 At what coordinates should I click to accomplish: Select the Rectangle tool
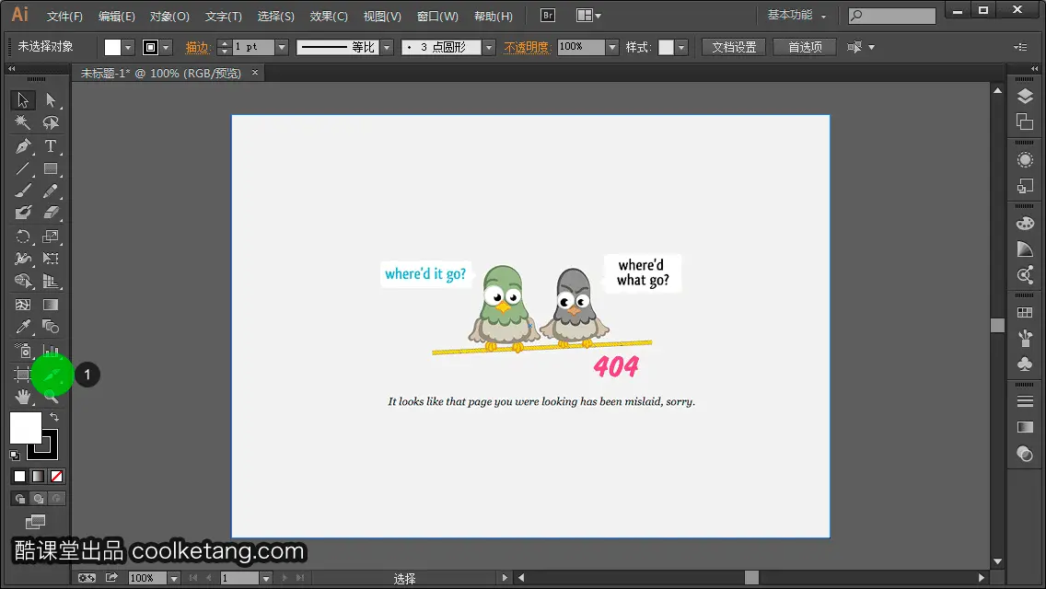click(51, 168)
